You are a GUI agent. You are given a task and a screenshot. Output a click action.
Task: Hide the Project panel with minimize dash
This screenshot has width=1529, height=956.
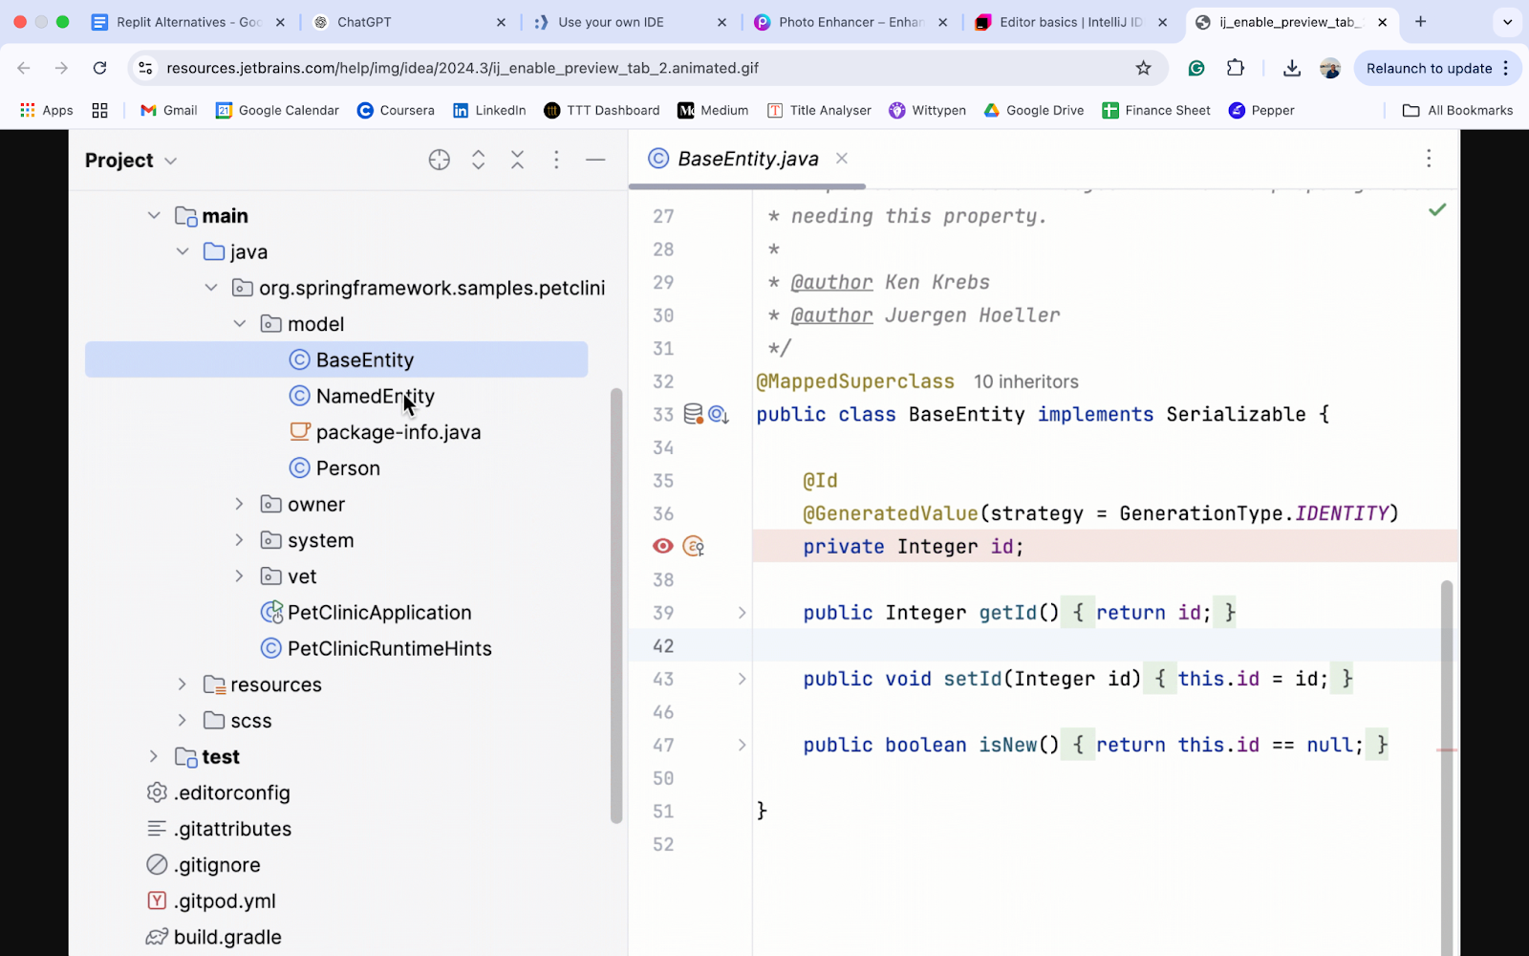[595, 161]
